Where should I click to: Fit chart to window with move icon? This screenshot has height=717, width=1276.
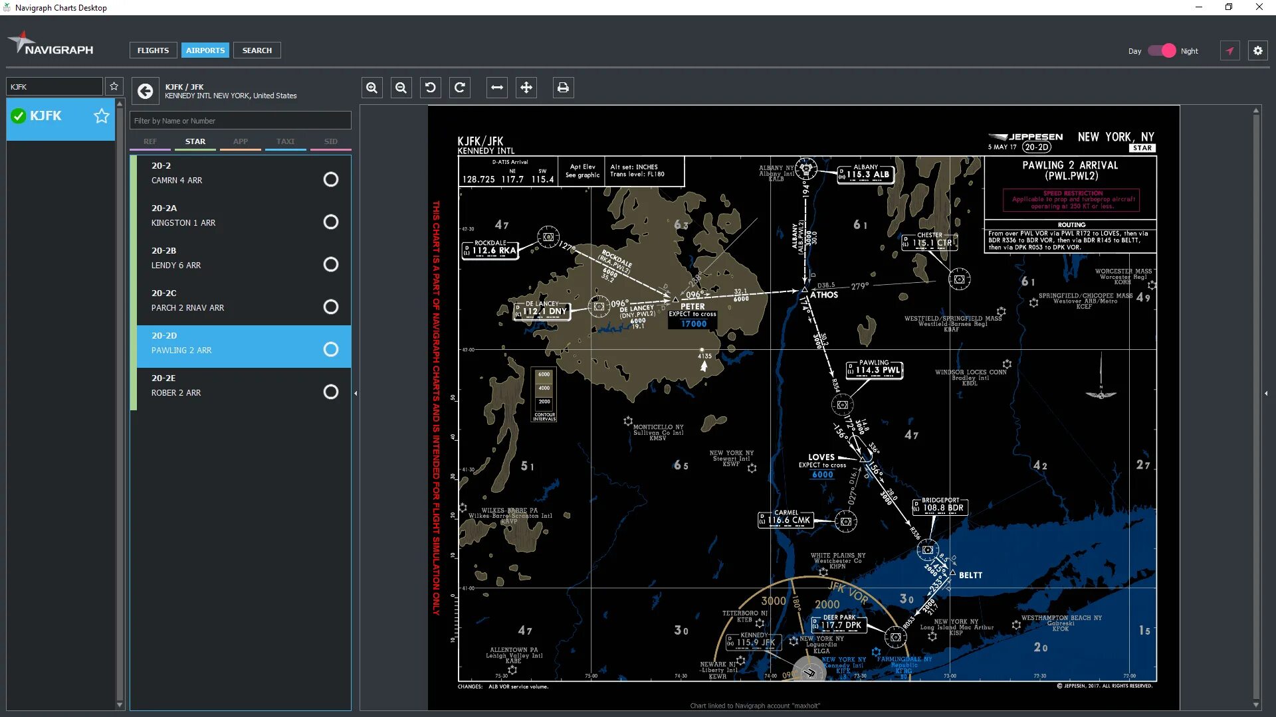(526, 88)
